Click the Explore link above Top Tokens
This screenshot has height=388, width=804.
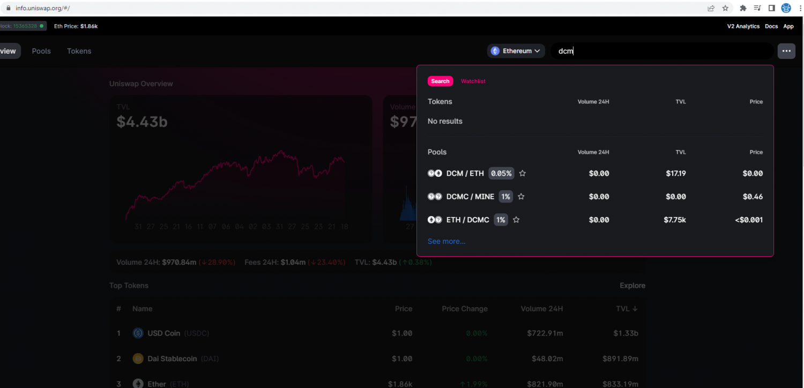(x=632, y=286)
